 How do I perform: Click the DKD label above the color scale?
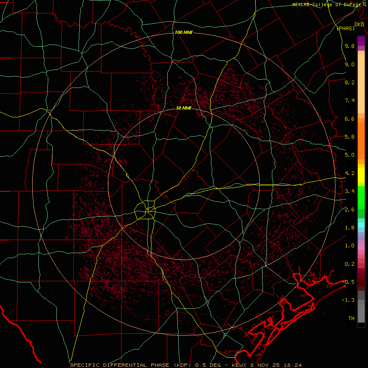(359, 25)
